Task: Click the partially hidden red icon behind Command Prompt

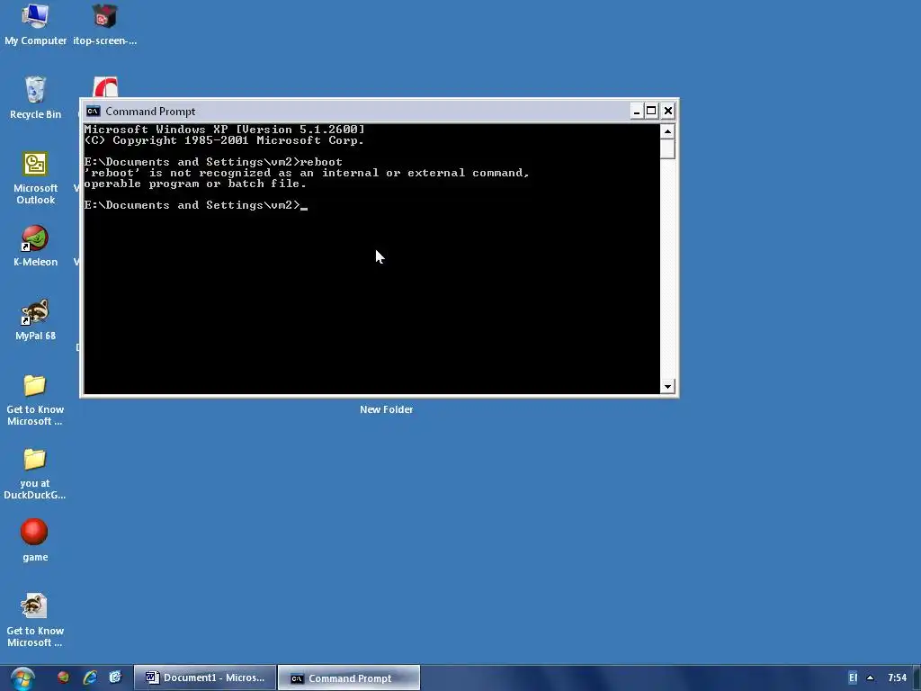Action: click(x=106, y=87)
